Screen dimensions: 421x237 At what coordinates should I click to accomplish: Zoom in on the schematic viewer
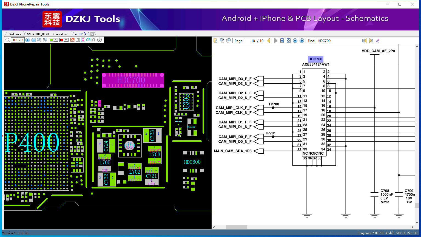click(x=302, y=41)
